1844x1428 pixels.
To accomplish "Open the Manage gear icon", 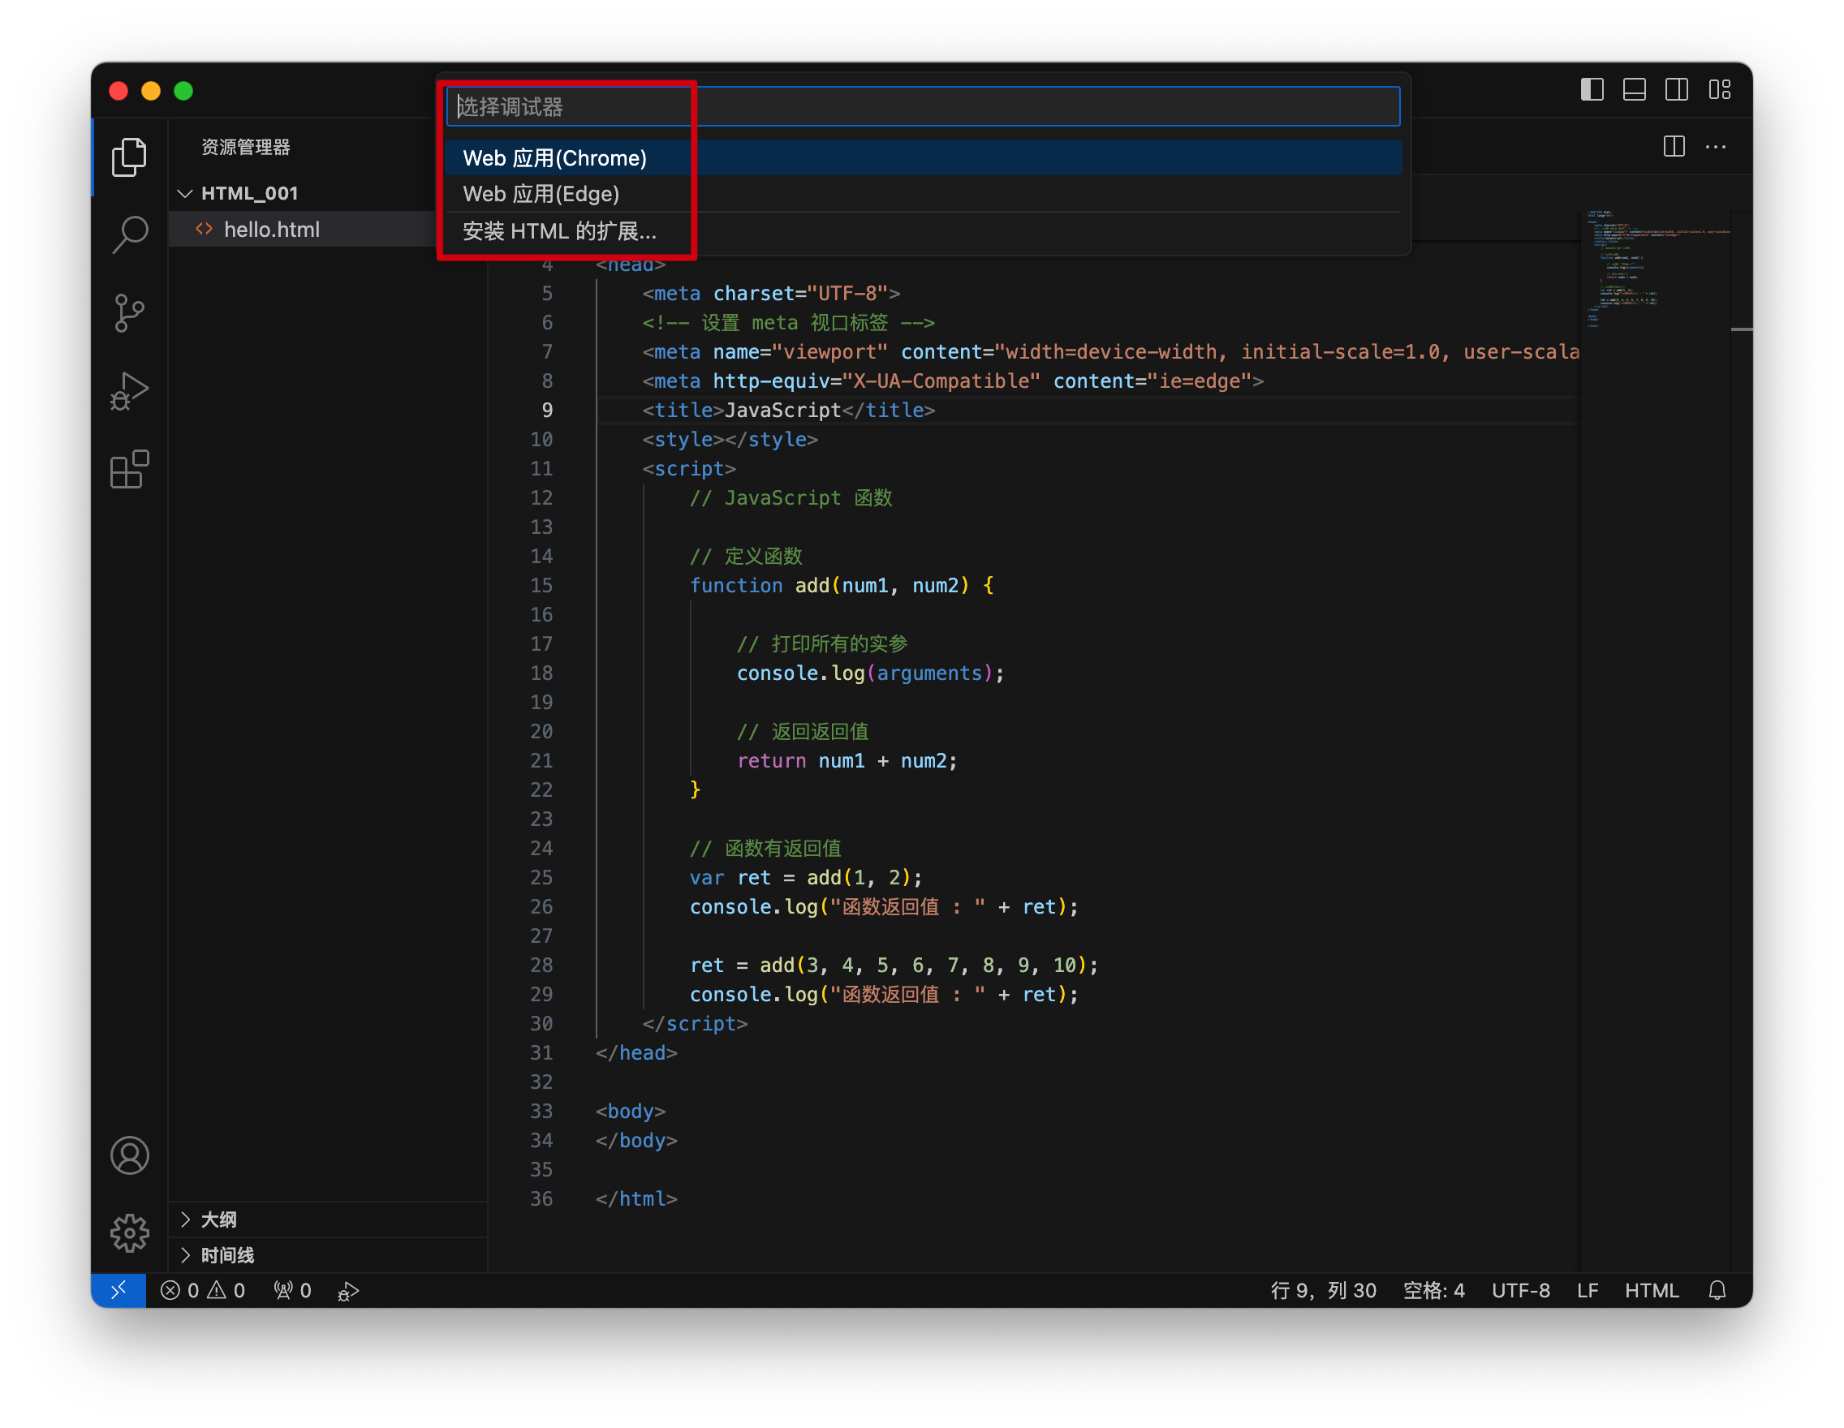I will (x=129, y=1233).
